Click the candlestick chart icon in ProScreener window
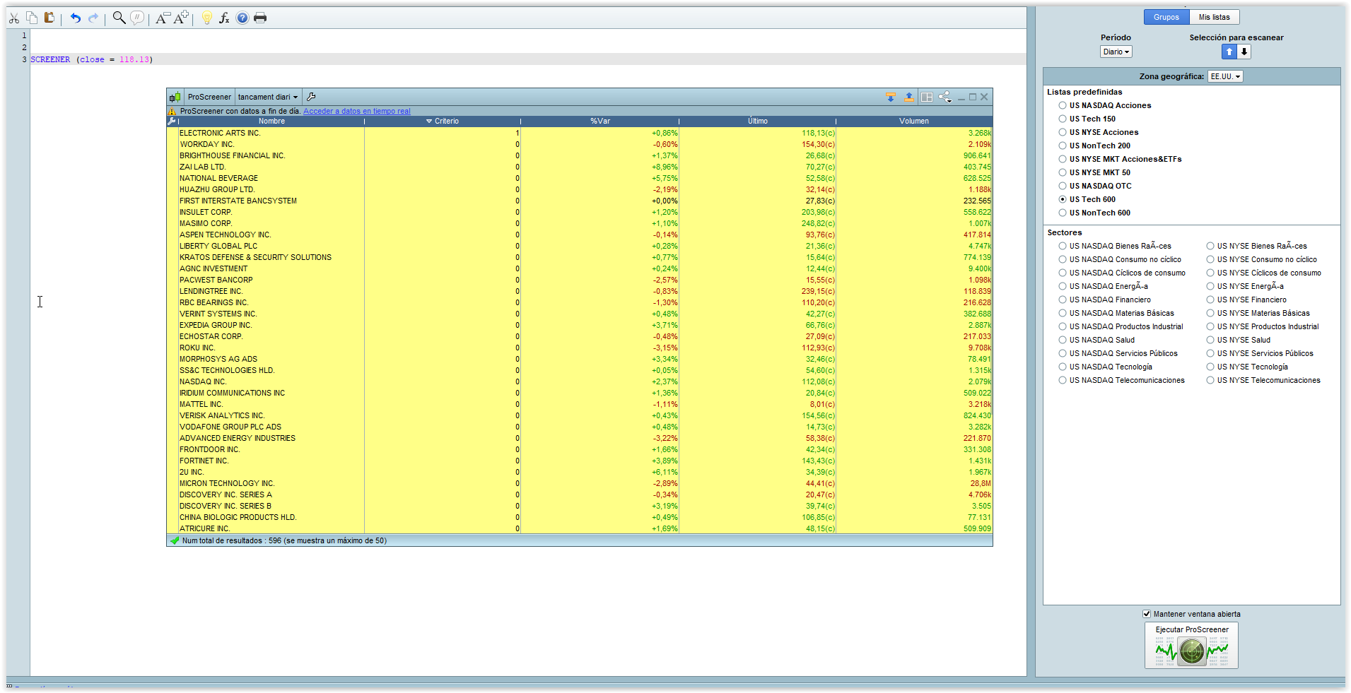This screenshot has width=1351, height=693. coord(175,97)
